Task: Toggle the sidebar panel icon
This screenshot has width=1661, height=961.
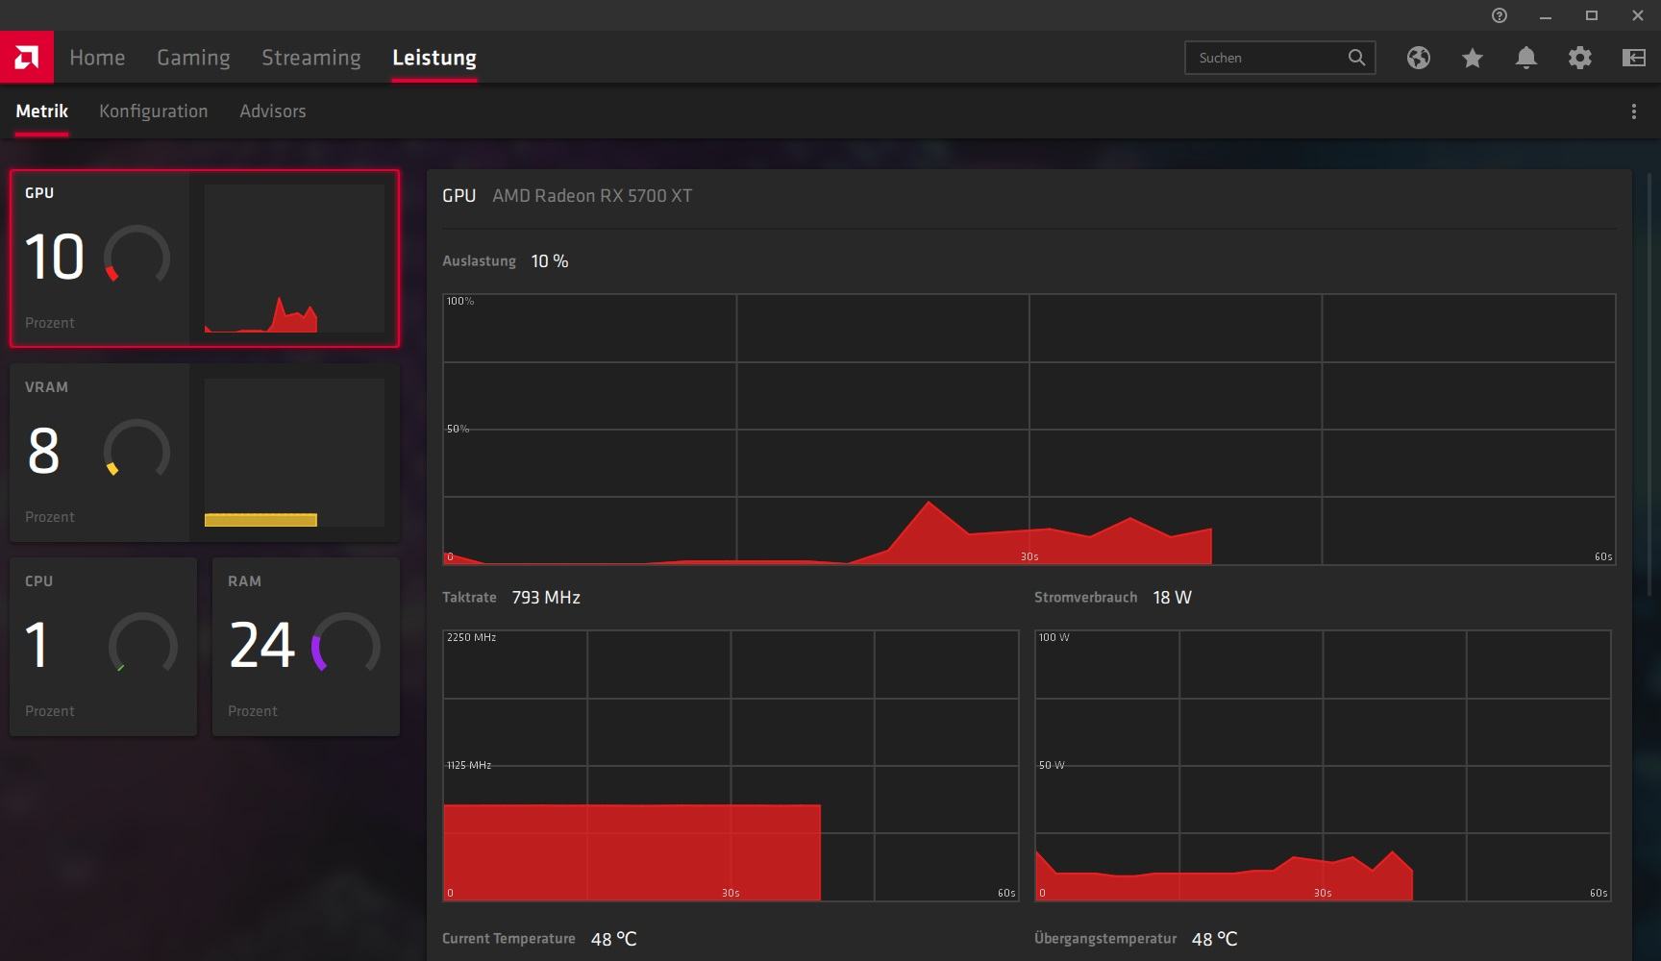Action: pos(1634,58)
